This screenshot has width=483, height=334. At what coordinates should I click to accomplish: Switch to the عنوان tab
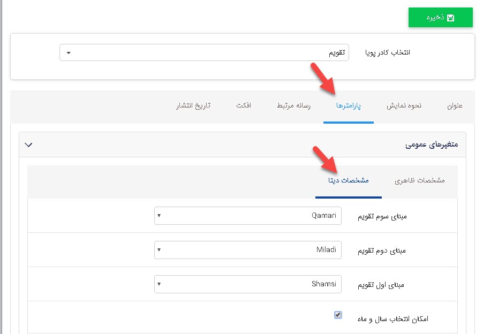point(454,105)
